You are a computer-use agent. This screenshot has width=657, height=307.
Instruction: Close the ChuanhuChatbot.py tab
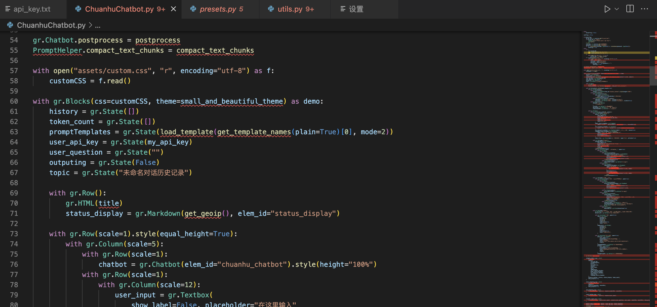coord(173,9)
